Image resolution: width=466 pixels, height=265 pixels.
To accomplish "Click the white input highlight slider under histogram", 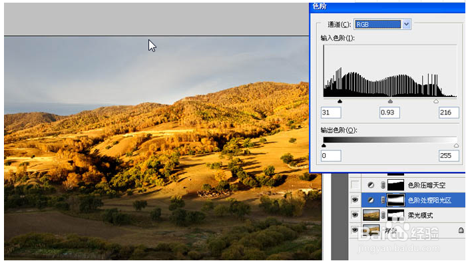I will 436,101.
